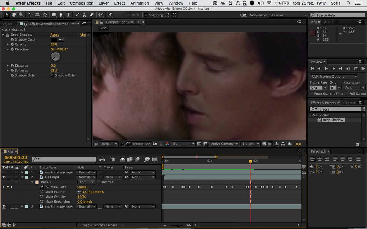Switch to the Audio panel tab
Screen dimensions: 367x229
[329, 22]
